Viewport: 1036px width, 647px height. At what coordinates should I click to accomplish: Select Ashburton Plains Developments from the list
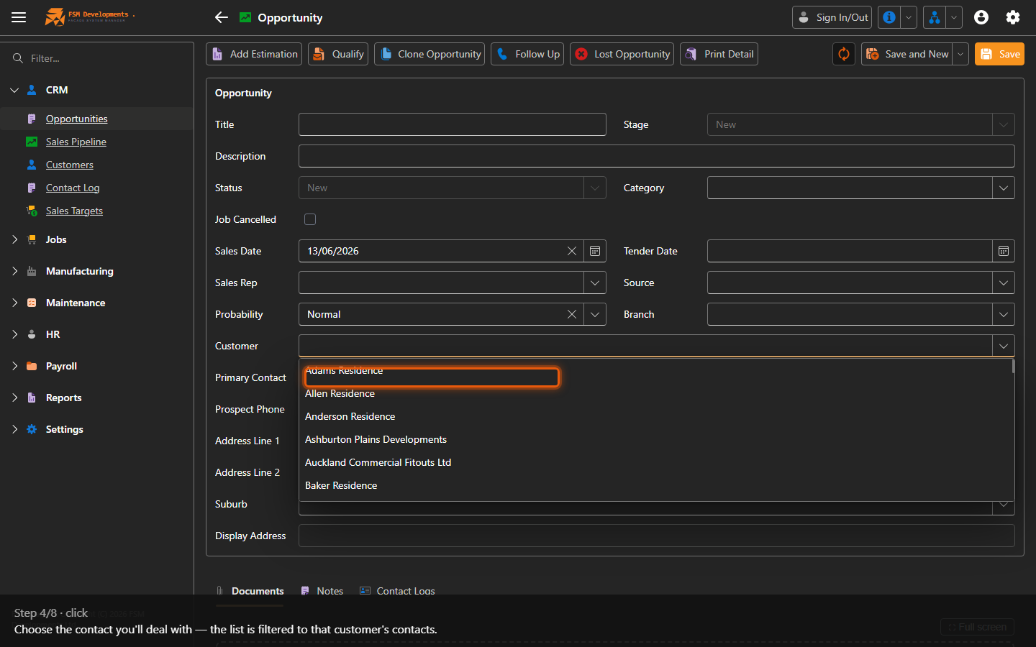[376, 439]
